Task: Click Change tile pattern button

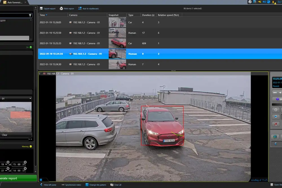Action: coord(96,185)
